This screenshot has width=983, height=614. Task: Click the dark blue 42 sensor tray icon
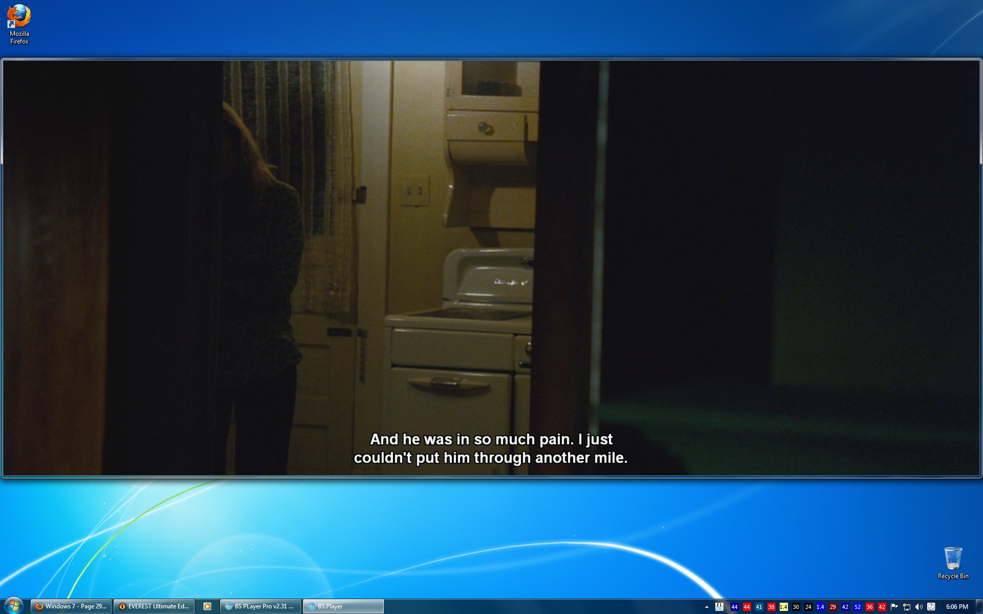845,607
